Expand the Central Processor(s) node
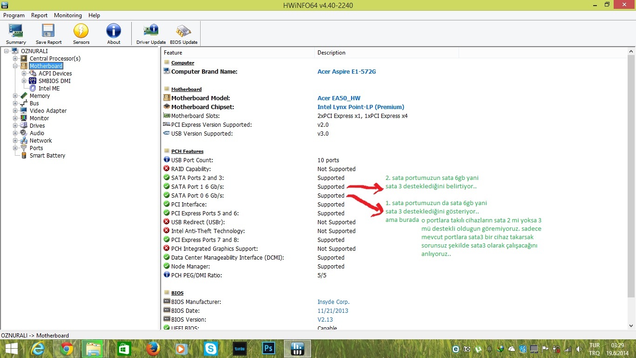The width and height of the screenshot is (636, 358). click(x=15, y=58)
